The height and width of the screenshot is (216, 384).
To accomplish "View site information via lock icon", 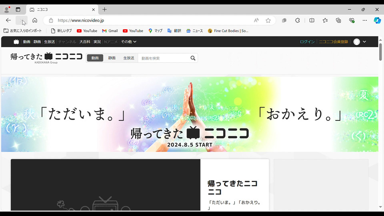I will coord(51,20).
